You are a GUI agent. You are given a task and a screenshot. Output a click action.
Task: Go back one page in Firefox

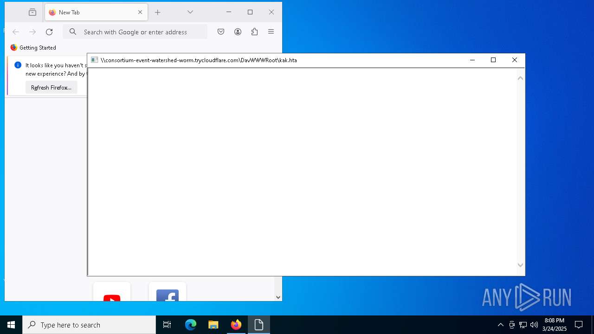(x=16, y=32)
